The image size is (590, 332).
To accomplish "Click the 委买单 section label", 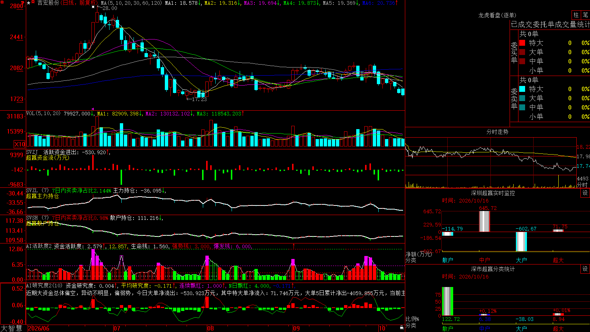I will click(514, 52).
